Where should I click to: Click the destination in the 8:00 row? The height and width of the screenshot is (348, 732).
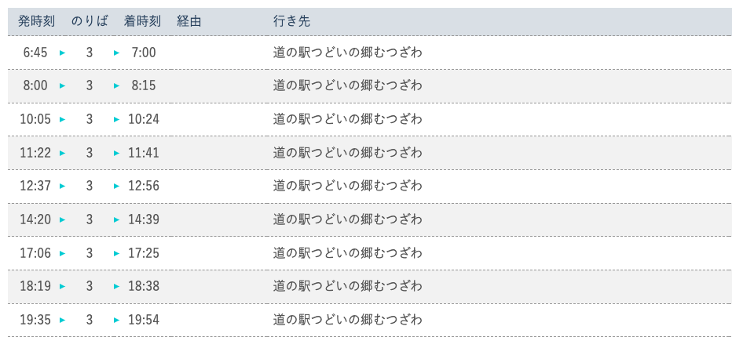[x=347, y=85]
